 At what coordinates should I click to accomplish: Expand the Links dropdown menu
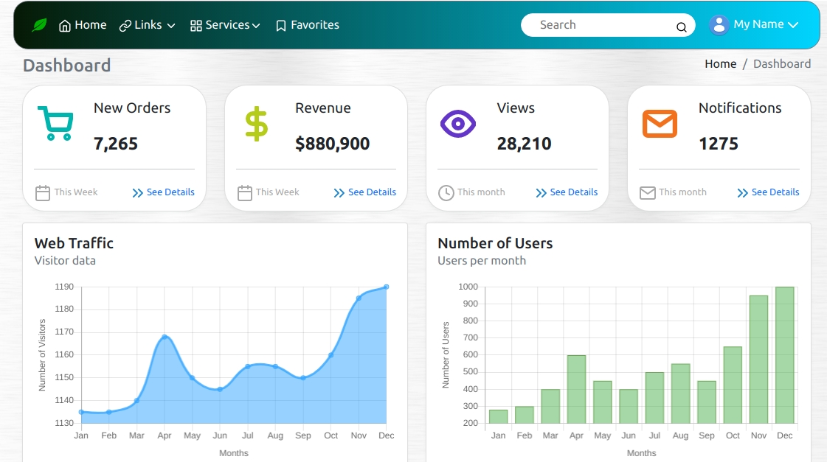[148, 25]
